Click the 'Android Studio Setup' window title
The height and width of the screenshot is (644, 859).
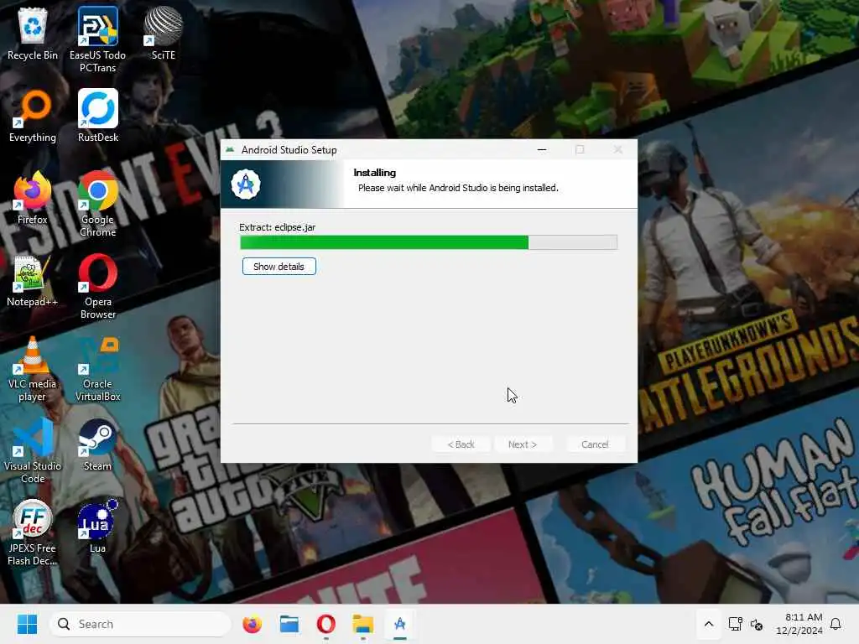[289, 150]
